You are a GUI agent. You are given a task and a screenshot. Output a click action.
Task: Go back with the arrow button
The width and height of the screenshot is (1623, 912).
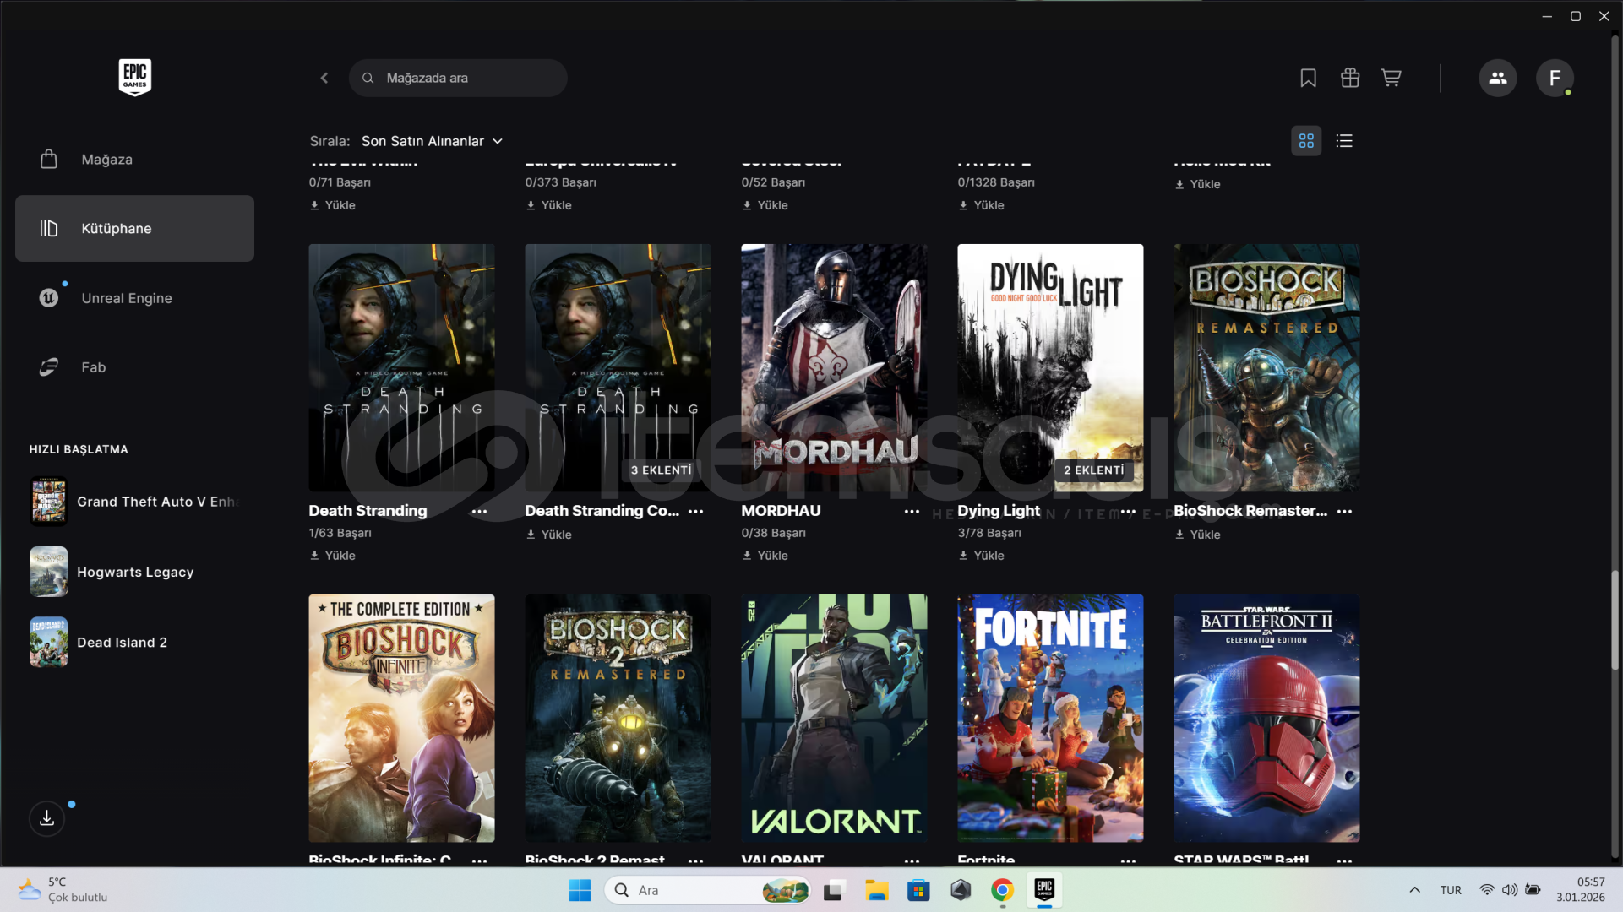pos(324,78)
